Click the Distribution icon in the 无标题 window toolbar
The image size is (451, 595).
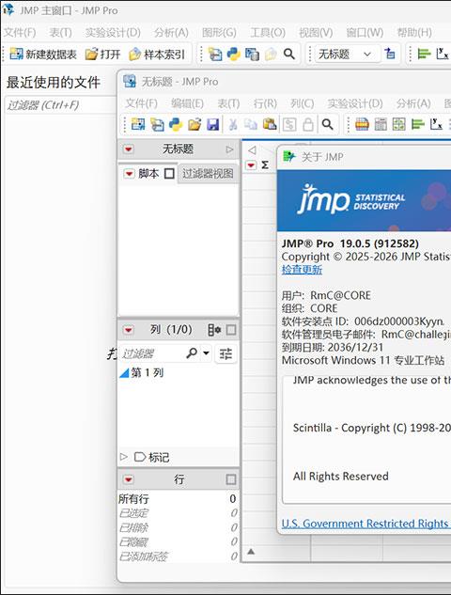pos(417,124)
